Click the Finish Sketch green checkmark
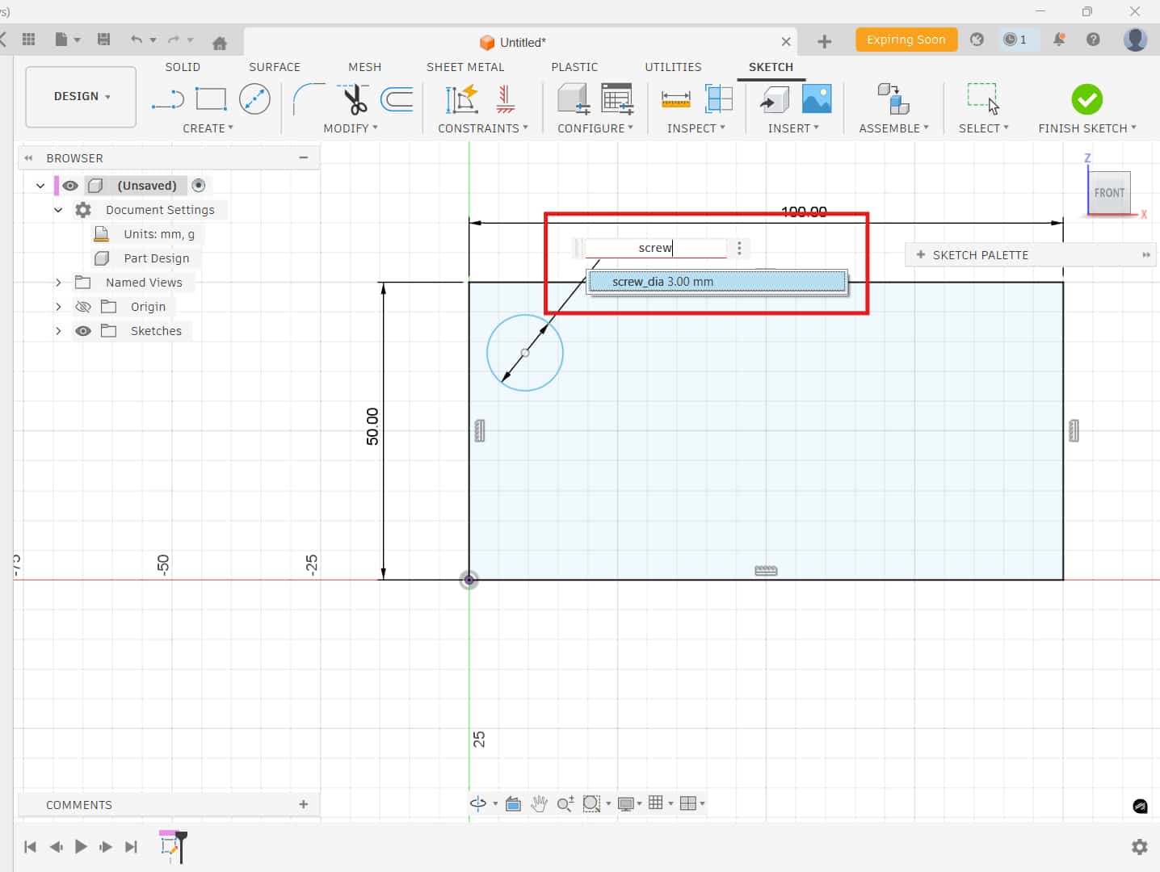 pyautogui.click(x=1086, y=99)
